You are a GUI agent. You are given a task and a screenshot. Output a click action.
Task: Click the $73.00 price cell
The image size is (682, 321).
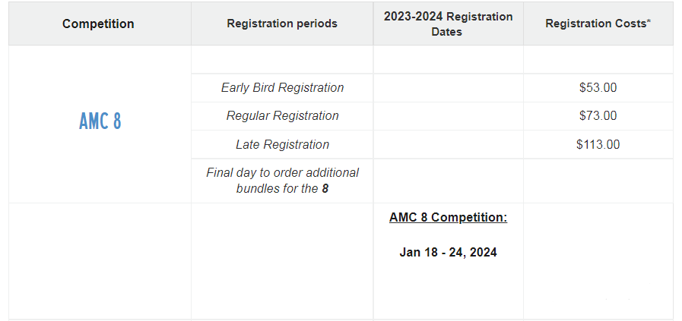tap(598, 116)
